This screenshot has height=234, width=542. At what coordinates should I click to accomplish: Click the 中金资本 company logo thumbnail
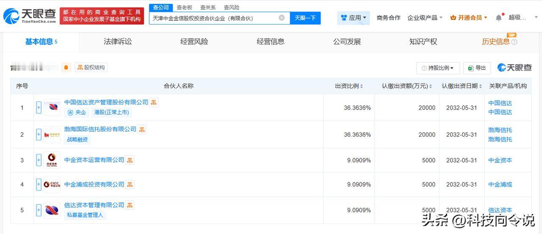click(52, 160)
